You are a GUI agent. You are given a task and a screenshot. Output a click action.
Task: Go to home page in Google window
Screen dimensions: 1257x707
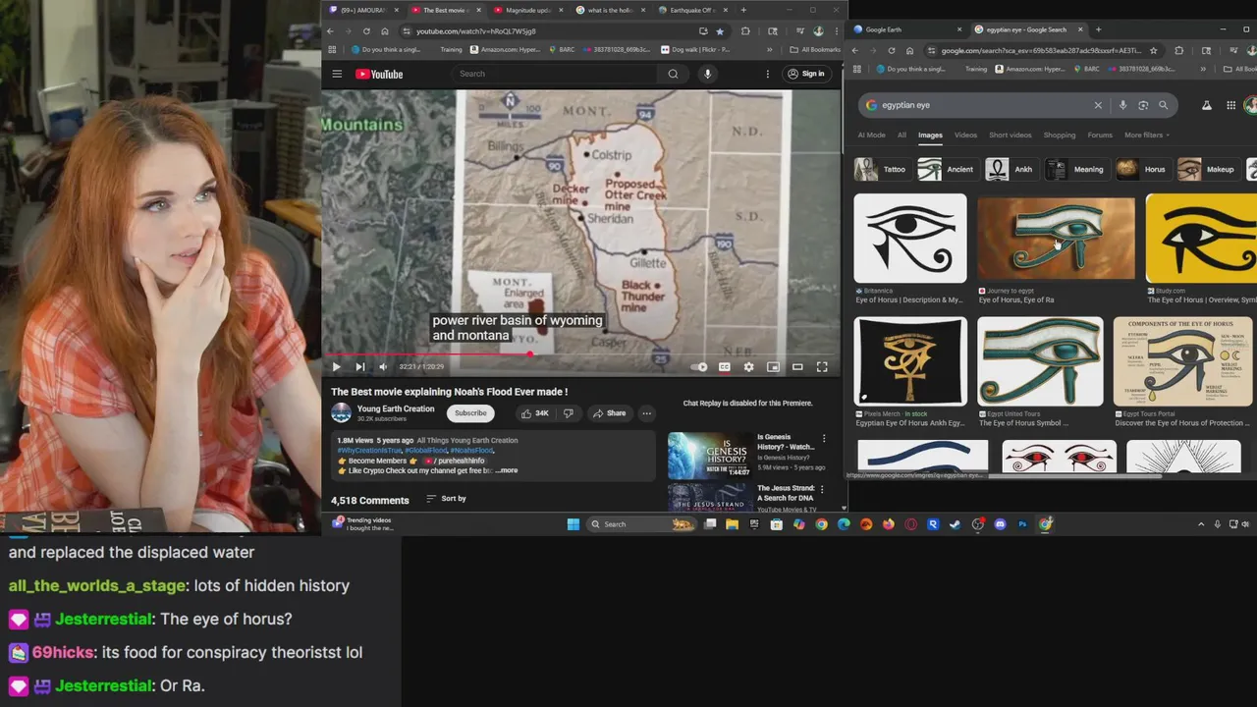pos(909,50)
